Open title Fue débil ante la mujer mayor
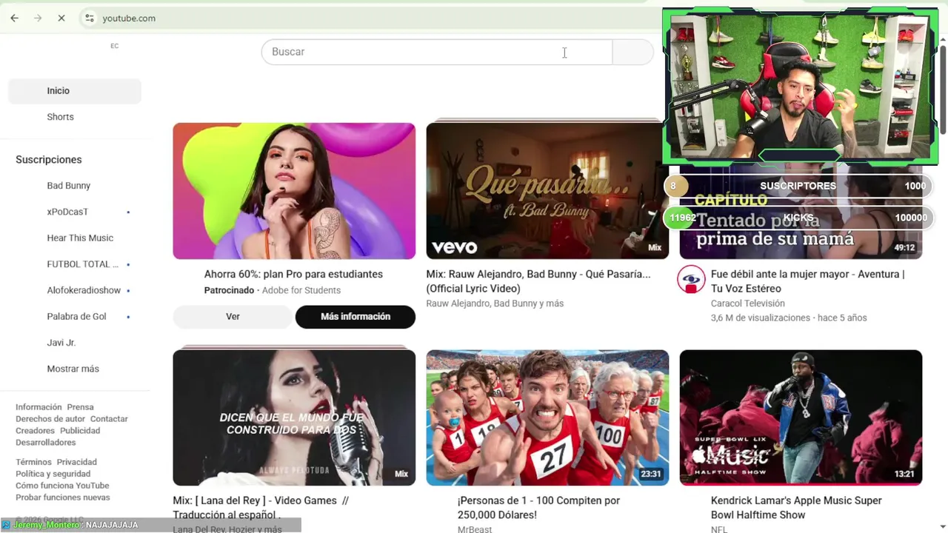The height and width of the screenshot is (533, 948). pos(807,281)
